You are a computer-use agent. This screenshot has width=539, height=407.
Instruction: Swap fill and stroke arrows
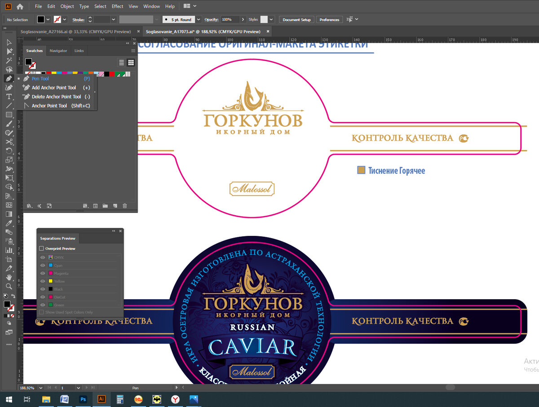[x=13, y=296]
